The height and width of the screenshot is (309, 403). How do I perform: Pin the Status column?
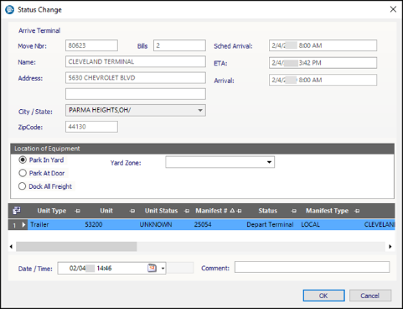coord(293,211)
